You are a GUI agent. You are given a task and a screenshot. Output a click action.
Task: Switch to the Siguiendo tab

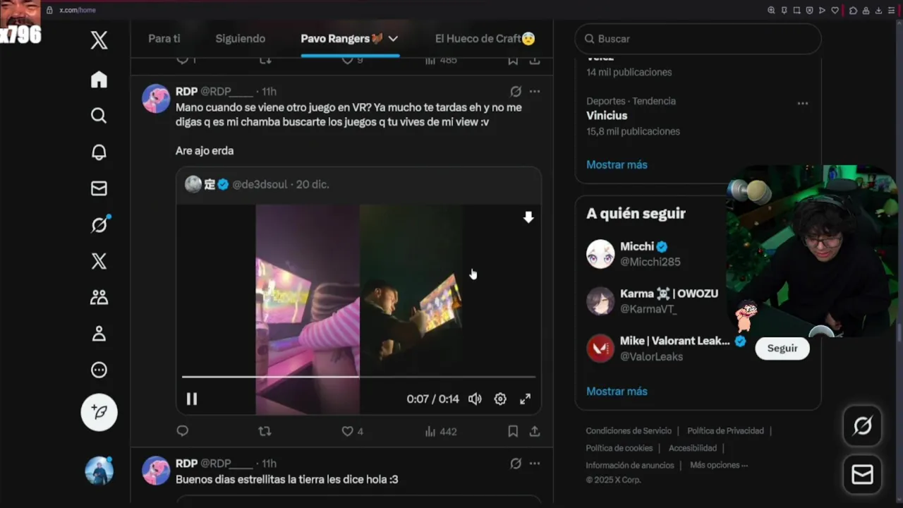point(241,39)
